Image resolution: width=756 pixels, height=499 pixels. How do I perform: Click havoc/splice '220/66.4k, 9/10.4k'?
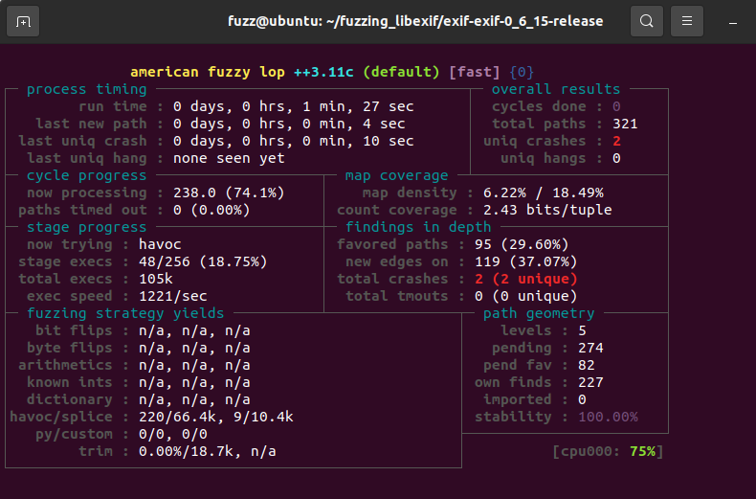tap(216, 417)
